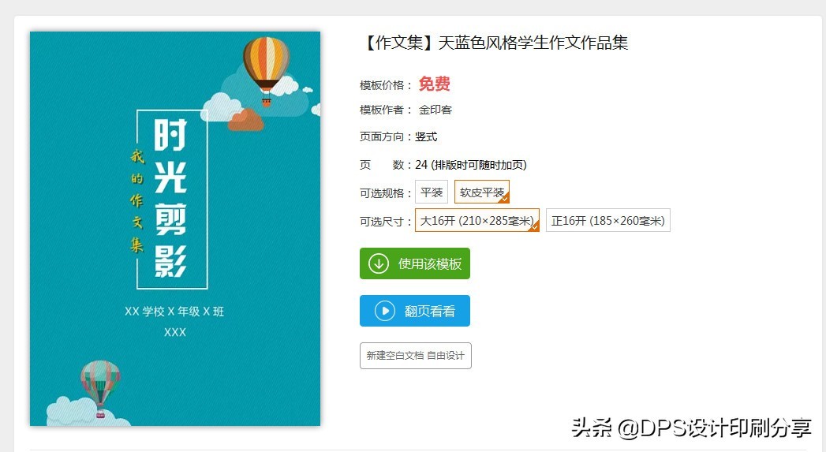Click the checkmark corner on 大16开 option
This screenshot has height=452, width=826.
[x=535, y=226]
